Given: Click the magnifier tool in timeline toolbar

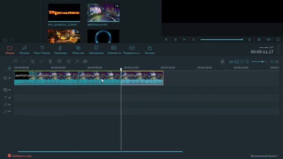Looking at the screenshot, I should click(x=77, y=61).
